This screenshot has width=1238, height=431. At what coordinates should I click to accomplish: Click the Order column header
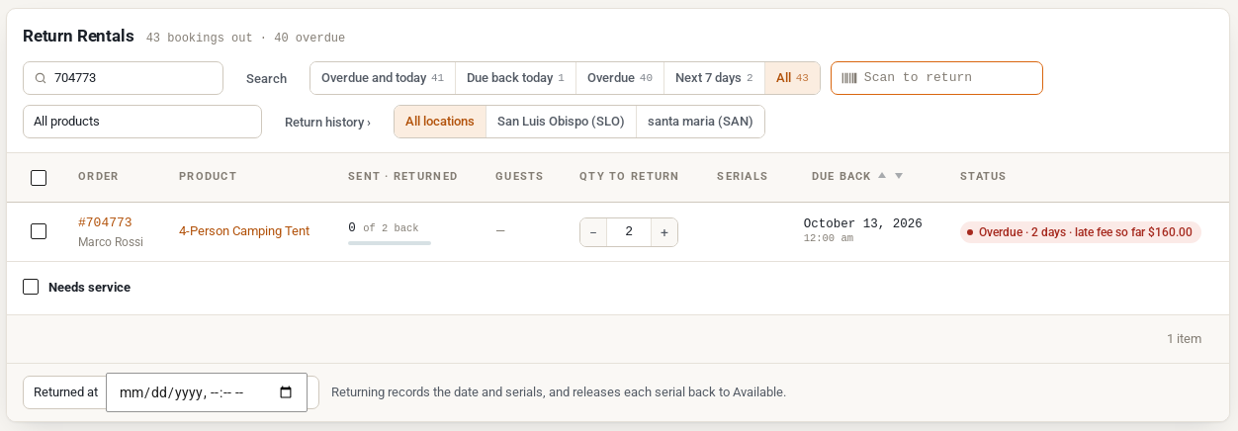[98, 176]
